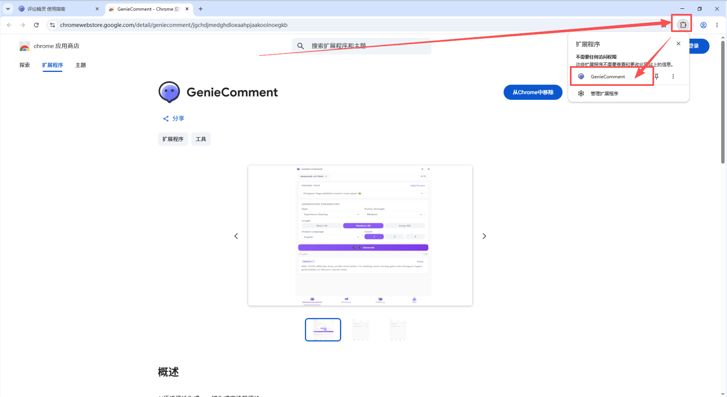727x397 pixels.
Task: Share the extension via 分享
Action: 174,119
